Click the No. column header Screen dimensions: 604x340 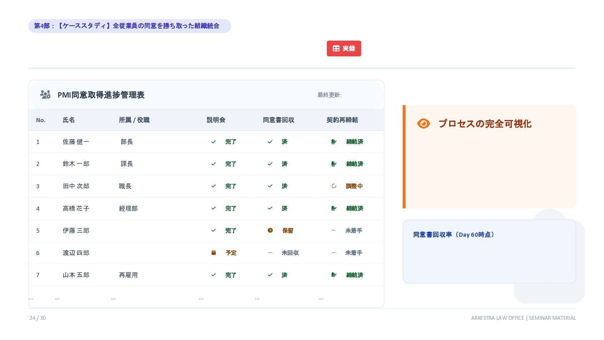[41, 120]
